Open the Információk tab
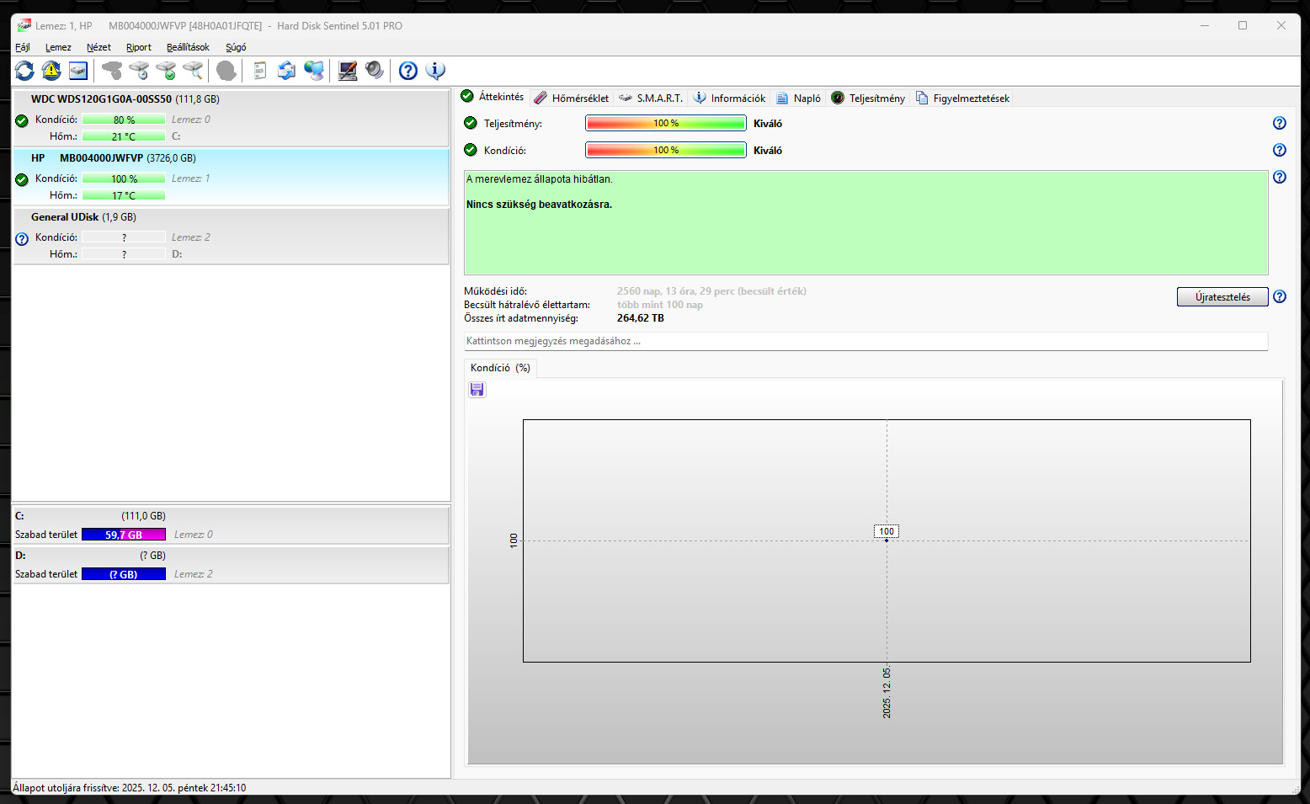Image resolution: width=1310 pixels, height=804 pixels. pyautogui.click(x=729, y=98)
